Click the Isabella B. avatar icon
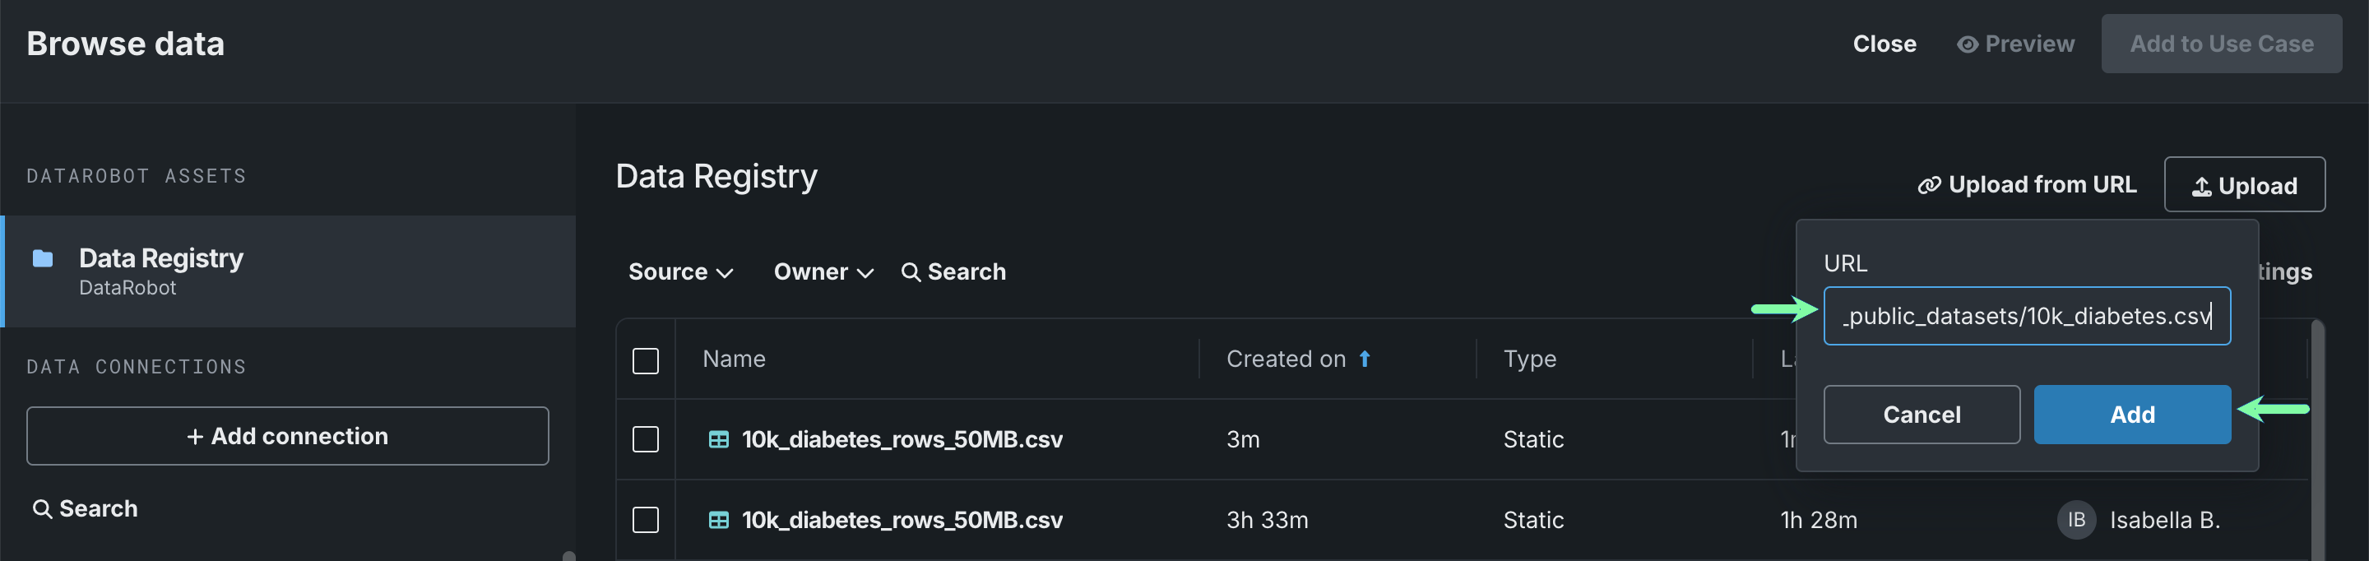Viewport: 2369px width, 561px height. (x=2075, y=521)
